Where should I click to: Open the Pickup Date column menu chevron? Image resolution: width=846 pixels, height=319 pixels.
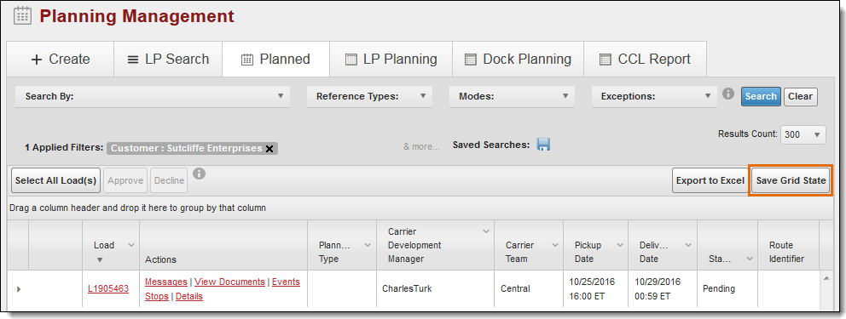click(x=620, y=245)
